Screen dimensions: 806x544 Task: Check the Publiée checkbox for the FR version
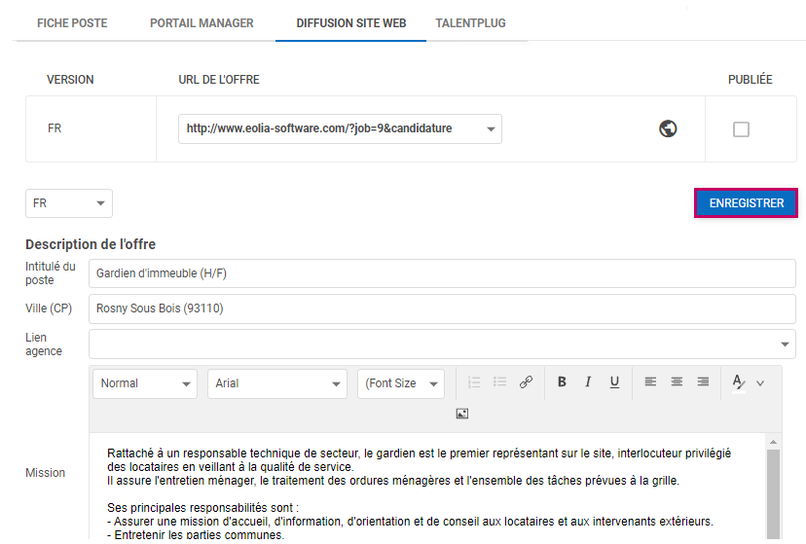(x=741, y=129)
